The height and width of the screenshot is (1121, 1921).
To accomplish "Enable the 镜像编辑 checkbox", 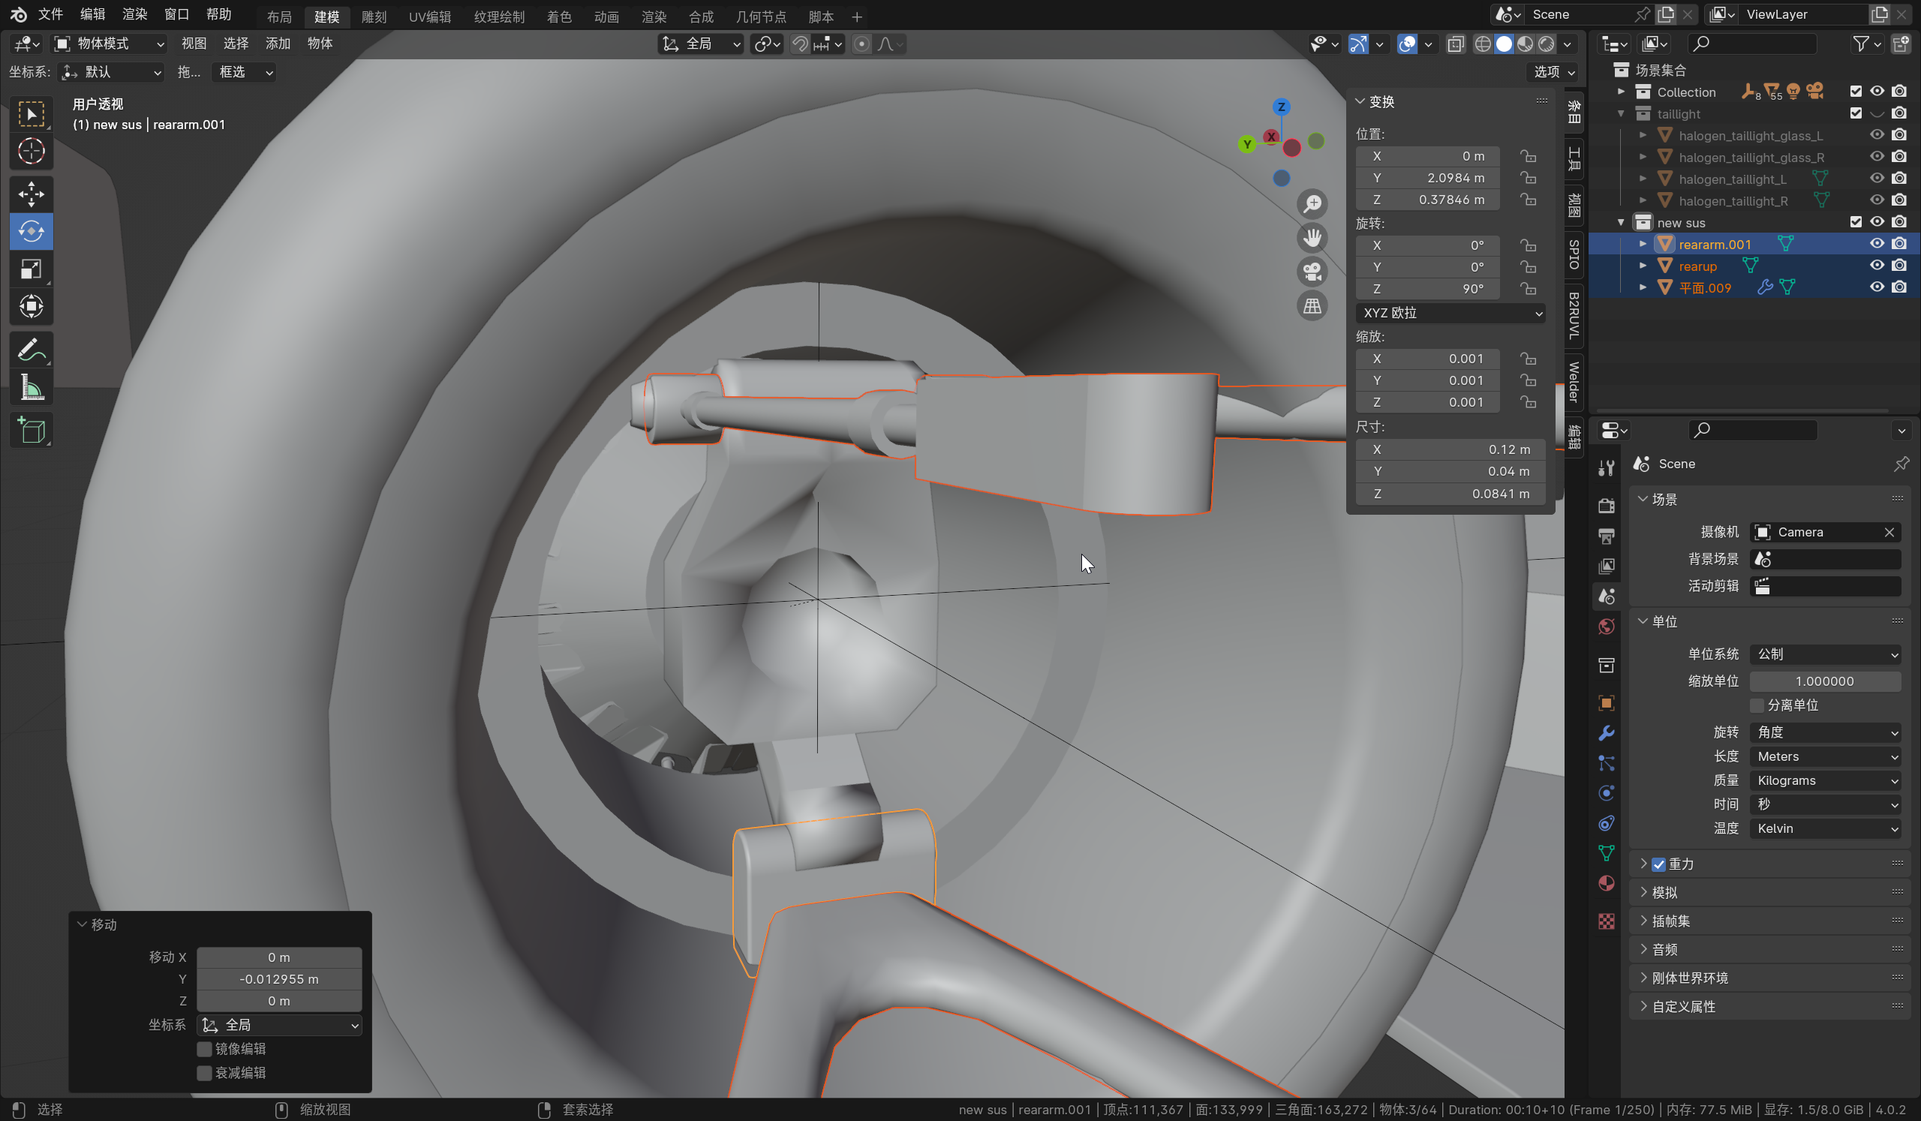I will pyautogui.click(x=204, y=1049).
